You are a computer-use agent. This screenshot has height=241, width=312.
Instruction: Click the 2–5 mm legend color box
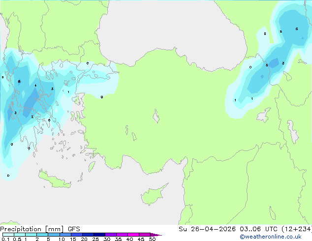[42, 235]
